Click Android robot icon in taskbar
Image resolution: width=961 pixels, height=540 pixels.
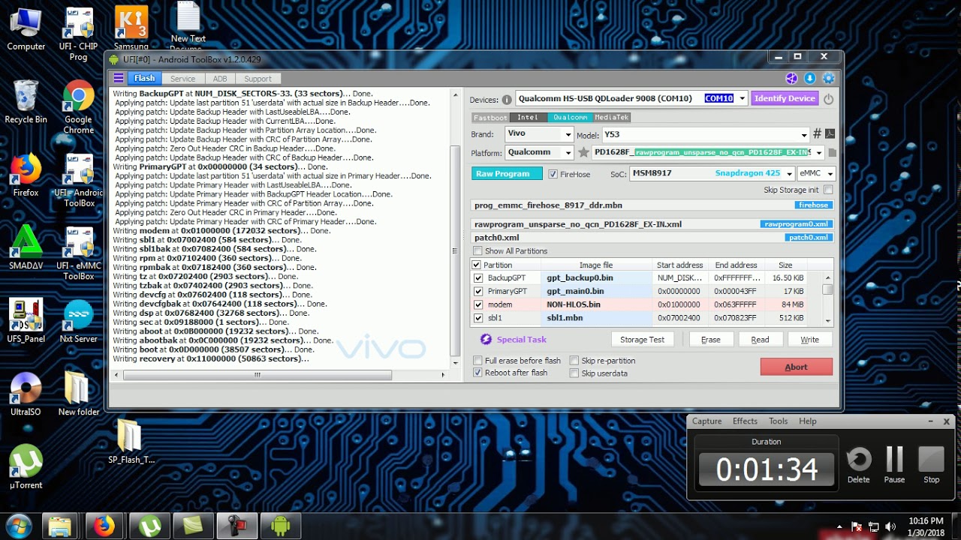[281, 526]
